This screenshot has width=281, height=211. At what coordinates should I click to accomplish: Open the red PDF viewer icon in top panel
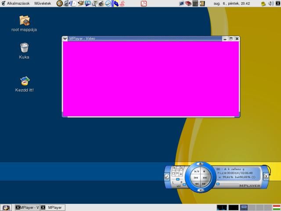point(144,4)
